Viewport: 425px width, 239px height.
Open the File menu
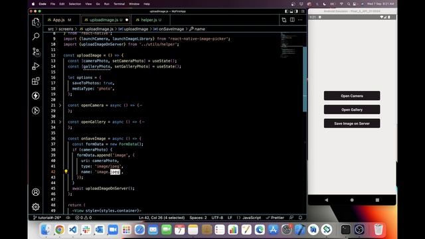52,4
